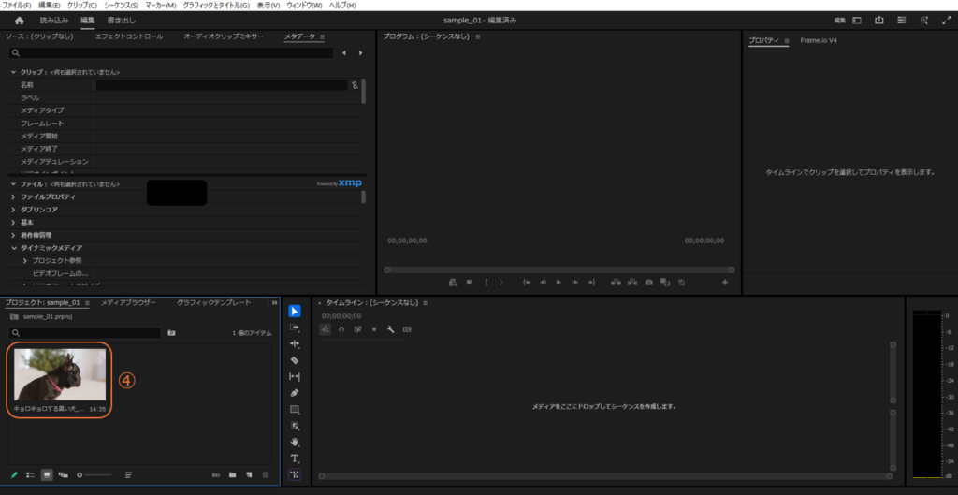Screen dimensions: 958x495
Task: Select the Ripple Edit tool
Action: 295,343
